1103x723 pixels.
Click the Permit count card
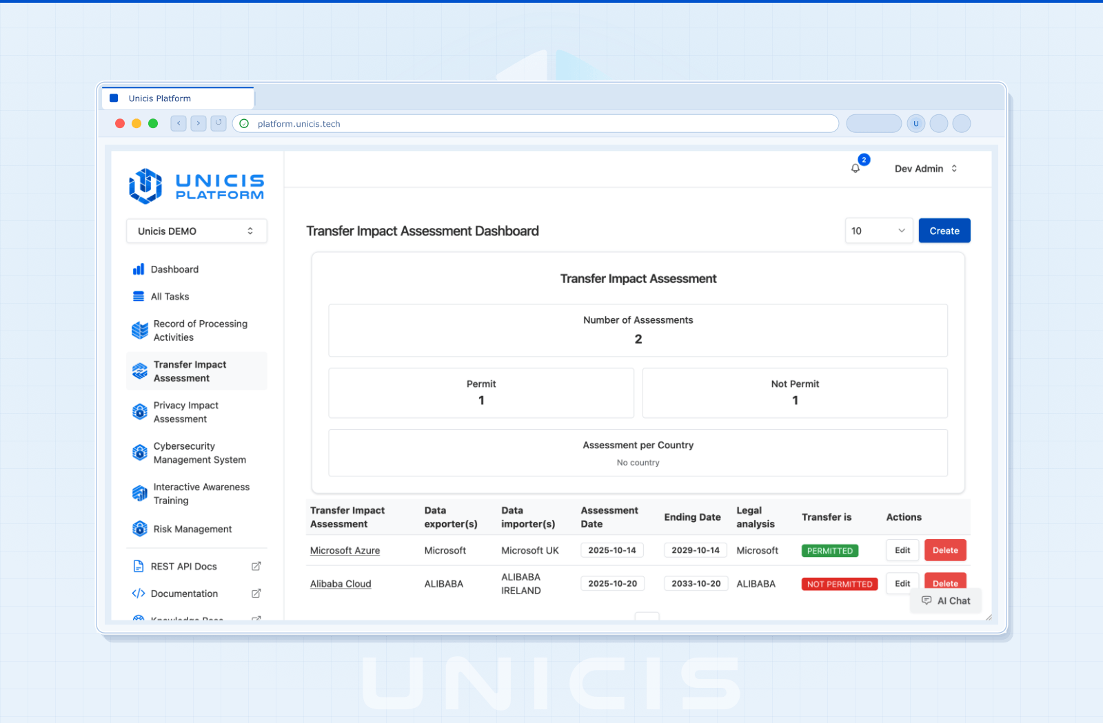point(481,392)
